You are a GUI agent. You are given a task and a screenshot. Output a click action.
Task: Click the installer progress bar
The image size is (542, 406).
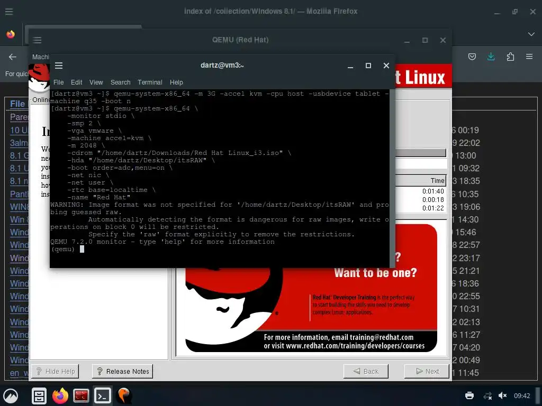pyautogui.click(x=420, y=153)
